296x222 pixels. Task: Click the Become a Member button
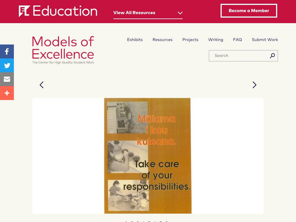(249, 11)
